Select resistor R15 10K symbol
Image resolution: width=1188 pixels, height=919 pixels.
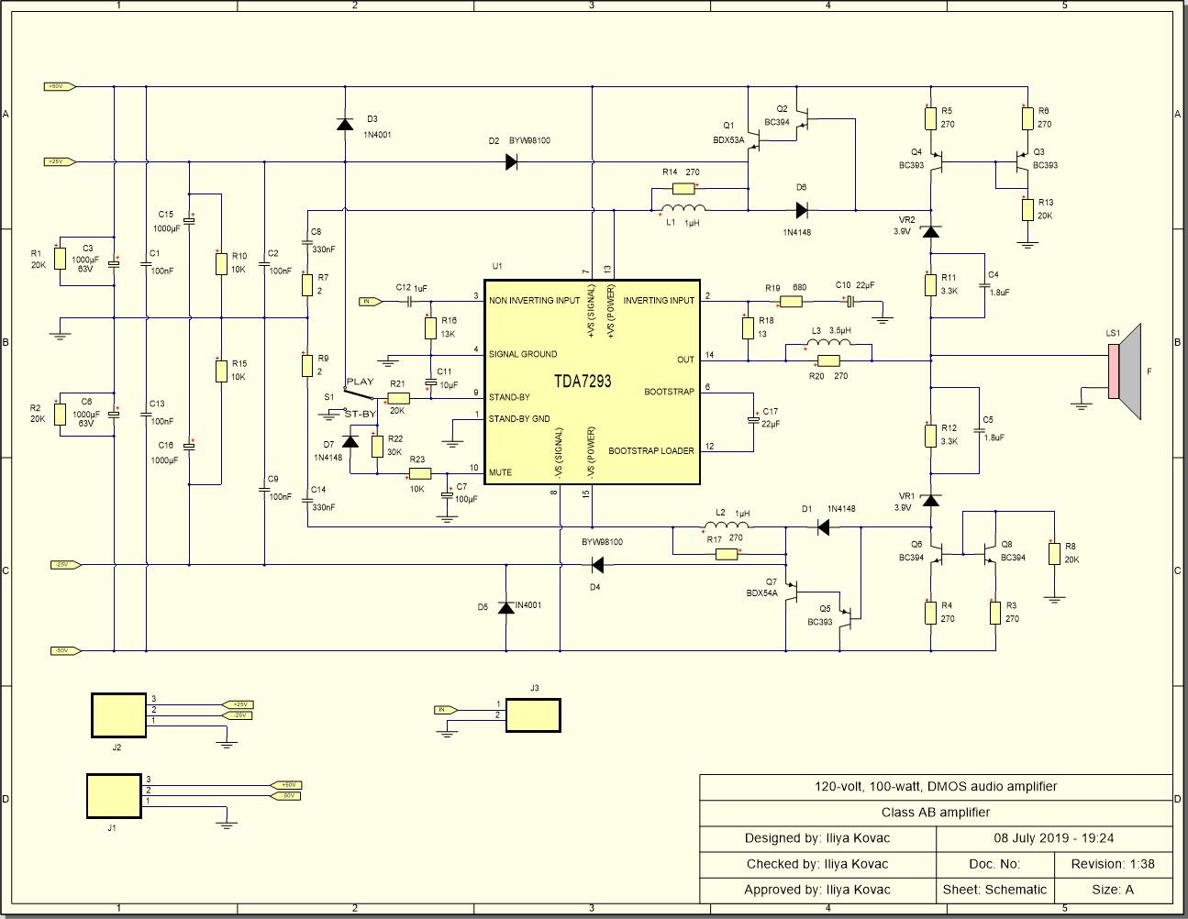221,371
